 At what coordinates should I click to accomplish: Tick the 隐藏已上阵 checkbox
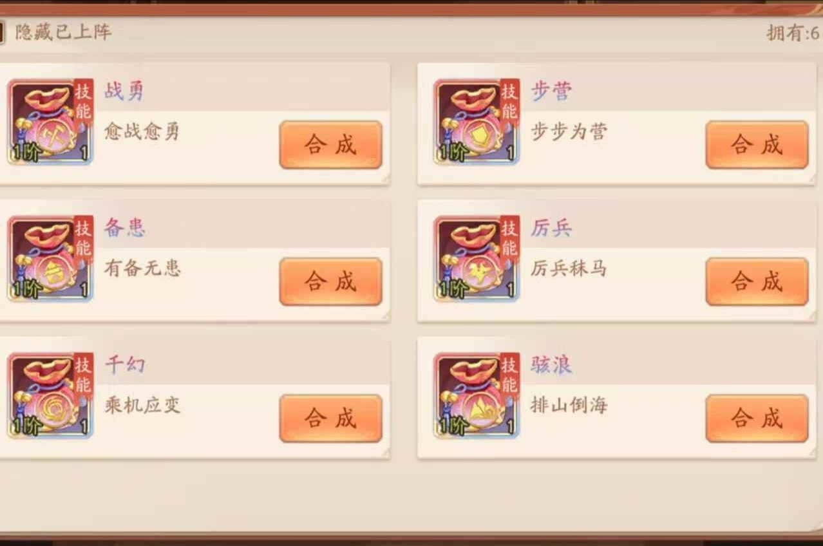[x=2, y=33]
